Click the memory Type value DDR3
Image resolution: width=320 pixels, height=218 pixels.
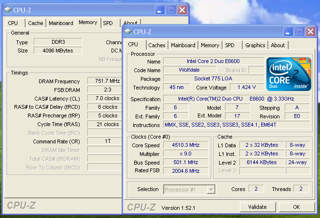pos(58,42)
